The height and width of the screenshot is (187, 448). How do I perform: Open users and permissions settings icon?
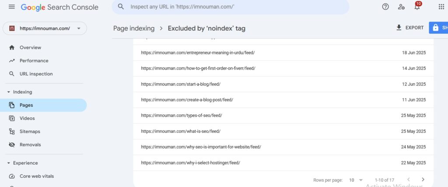click(x=401, y=7)
